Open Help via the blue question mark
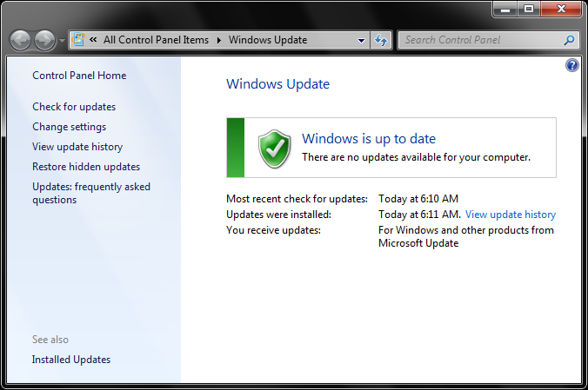Screen dimensions: 588x390 [571, 65]
